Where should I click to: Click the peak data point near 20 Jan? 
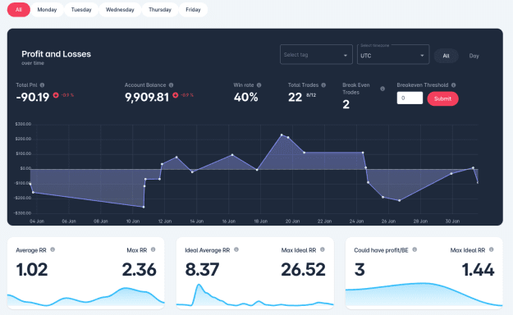282,135
